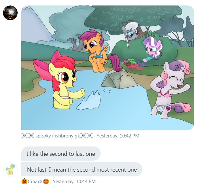
Task: Click skull emojis before spooky irishbrony name
Action: (x=28, y=136)
